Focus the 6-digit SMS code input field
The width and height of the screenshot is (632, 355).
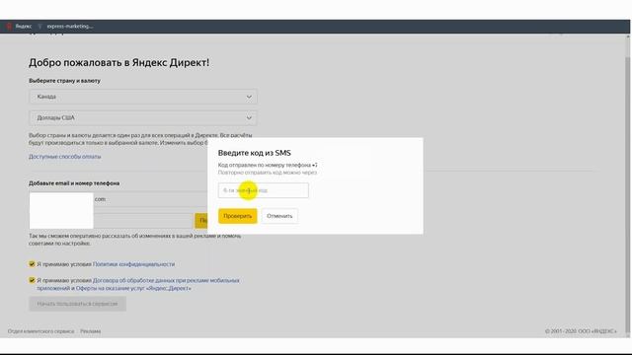point(264,190)
